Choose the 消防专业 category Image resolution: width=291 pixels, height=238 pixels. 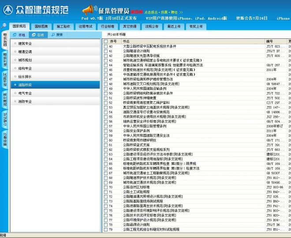pyautogui.click(x=55, y=102)
